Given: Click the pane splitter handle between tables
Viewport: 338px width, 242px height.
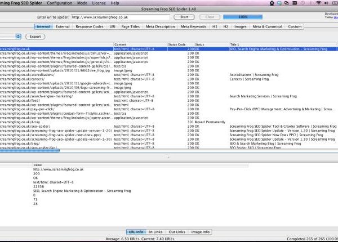Looking at the screenshot, I should tap(167, 157).
